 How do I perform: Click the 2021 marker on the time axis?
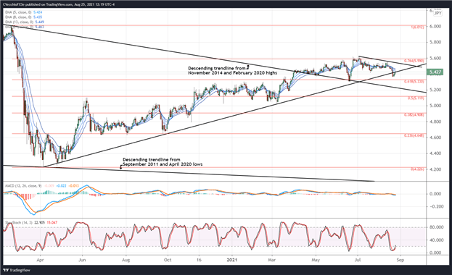click(232, 260)
